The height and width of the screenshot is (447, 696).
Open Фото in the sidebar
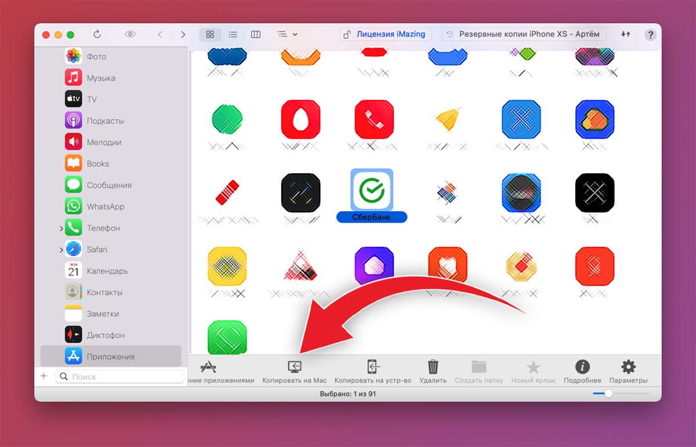coord(110,56)
